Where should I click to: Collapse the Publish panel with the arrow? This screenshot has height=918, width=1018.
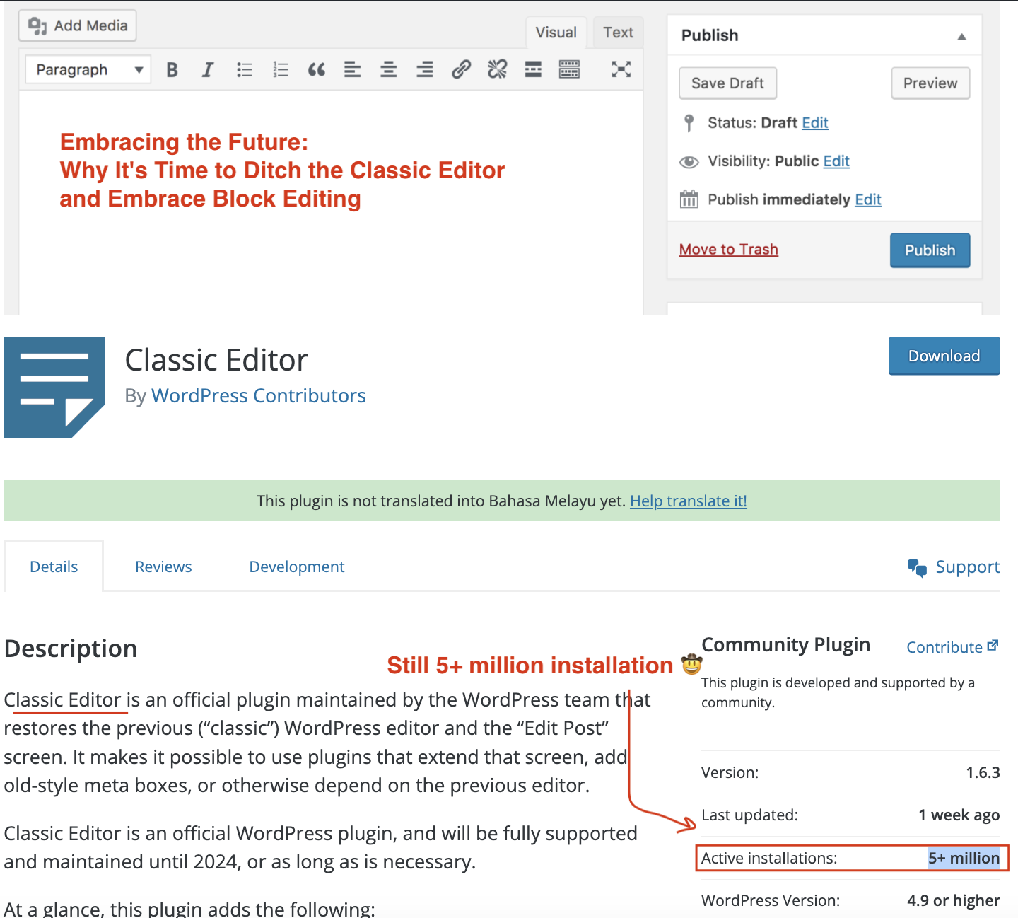[961, 36]
